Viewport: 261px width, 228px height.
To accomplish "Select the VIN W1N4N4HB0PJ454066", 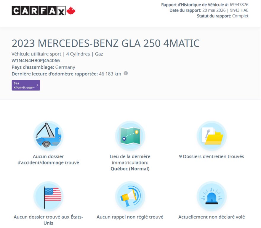I will [36, 61].
